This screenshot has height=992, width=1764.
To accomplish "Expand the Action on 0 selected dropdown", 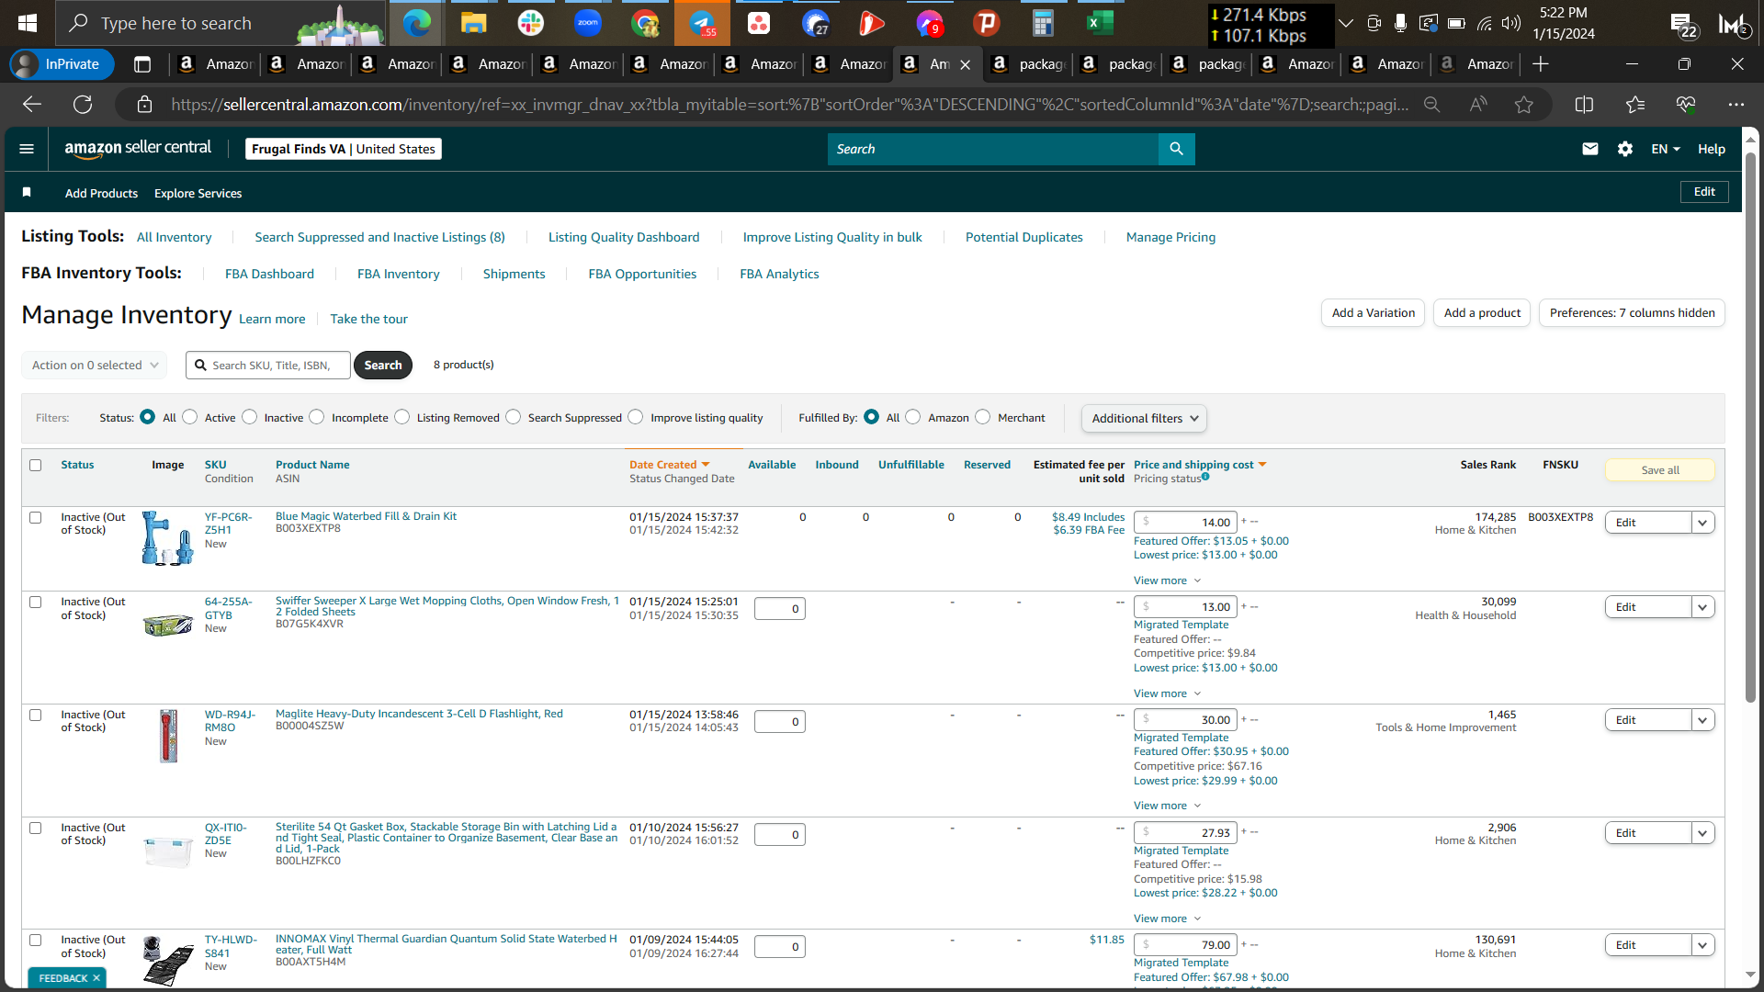I will [95, 365].
